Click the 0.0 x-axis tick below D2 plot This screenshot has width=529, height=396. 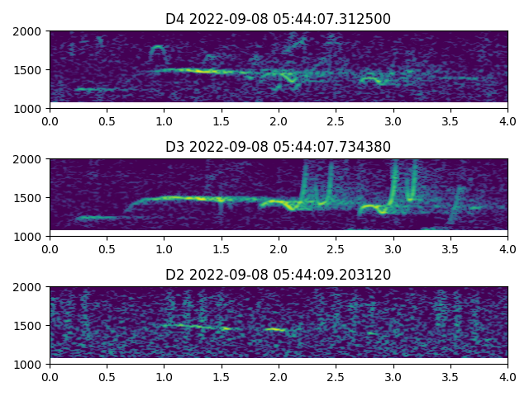(x=50, y=377)
